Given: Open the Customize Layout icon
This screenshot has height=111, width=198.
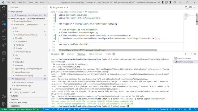Looking at the screenshot, I should [x=174, y=2].
